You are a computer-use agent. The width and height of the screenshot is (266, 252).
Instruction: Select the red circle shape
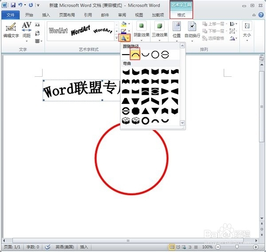pyautogui.click(x=132, y=158)
